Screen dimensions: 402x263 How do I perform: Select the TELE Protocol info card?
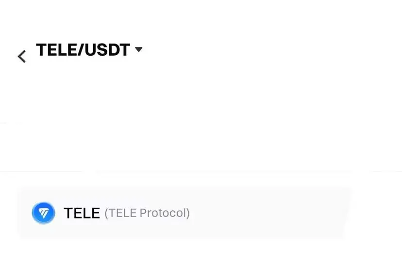tap(184, 213)
